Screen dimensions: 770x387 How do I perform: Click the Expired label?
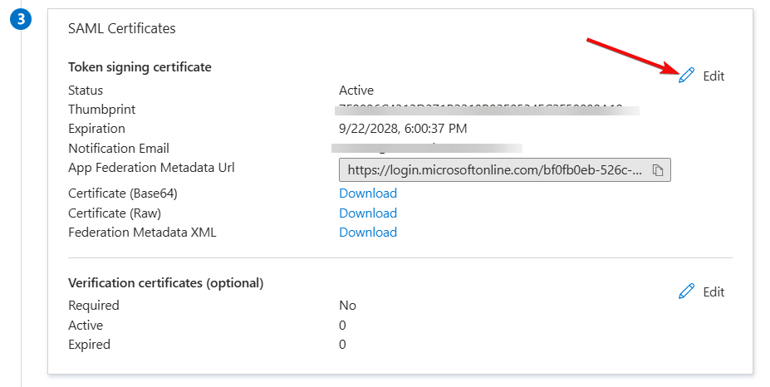(x=89, y=345)
